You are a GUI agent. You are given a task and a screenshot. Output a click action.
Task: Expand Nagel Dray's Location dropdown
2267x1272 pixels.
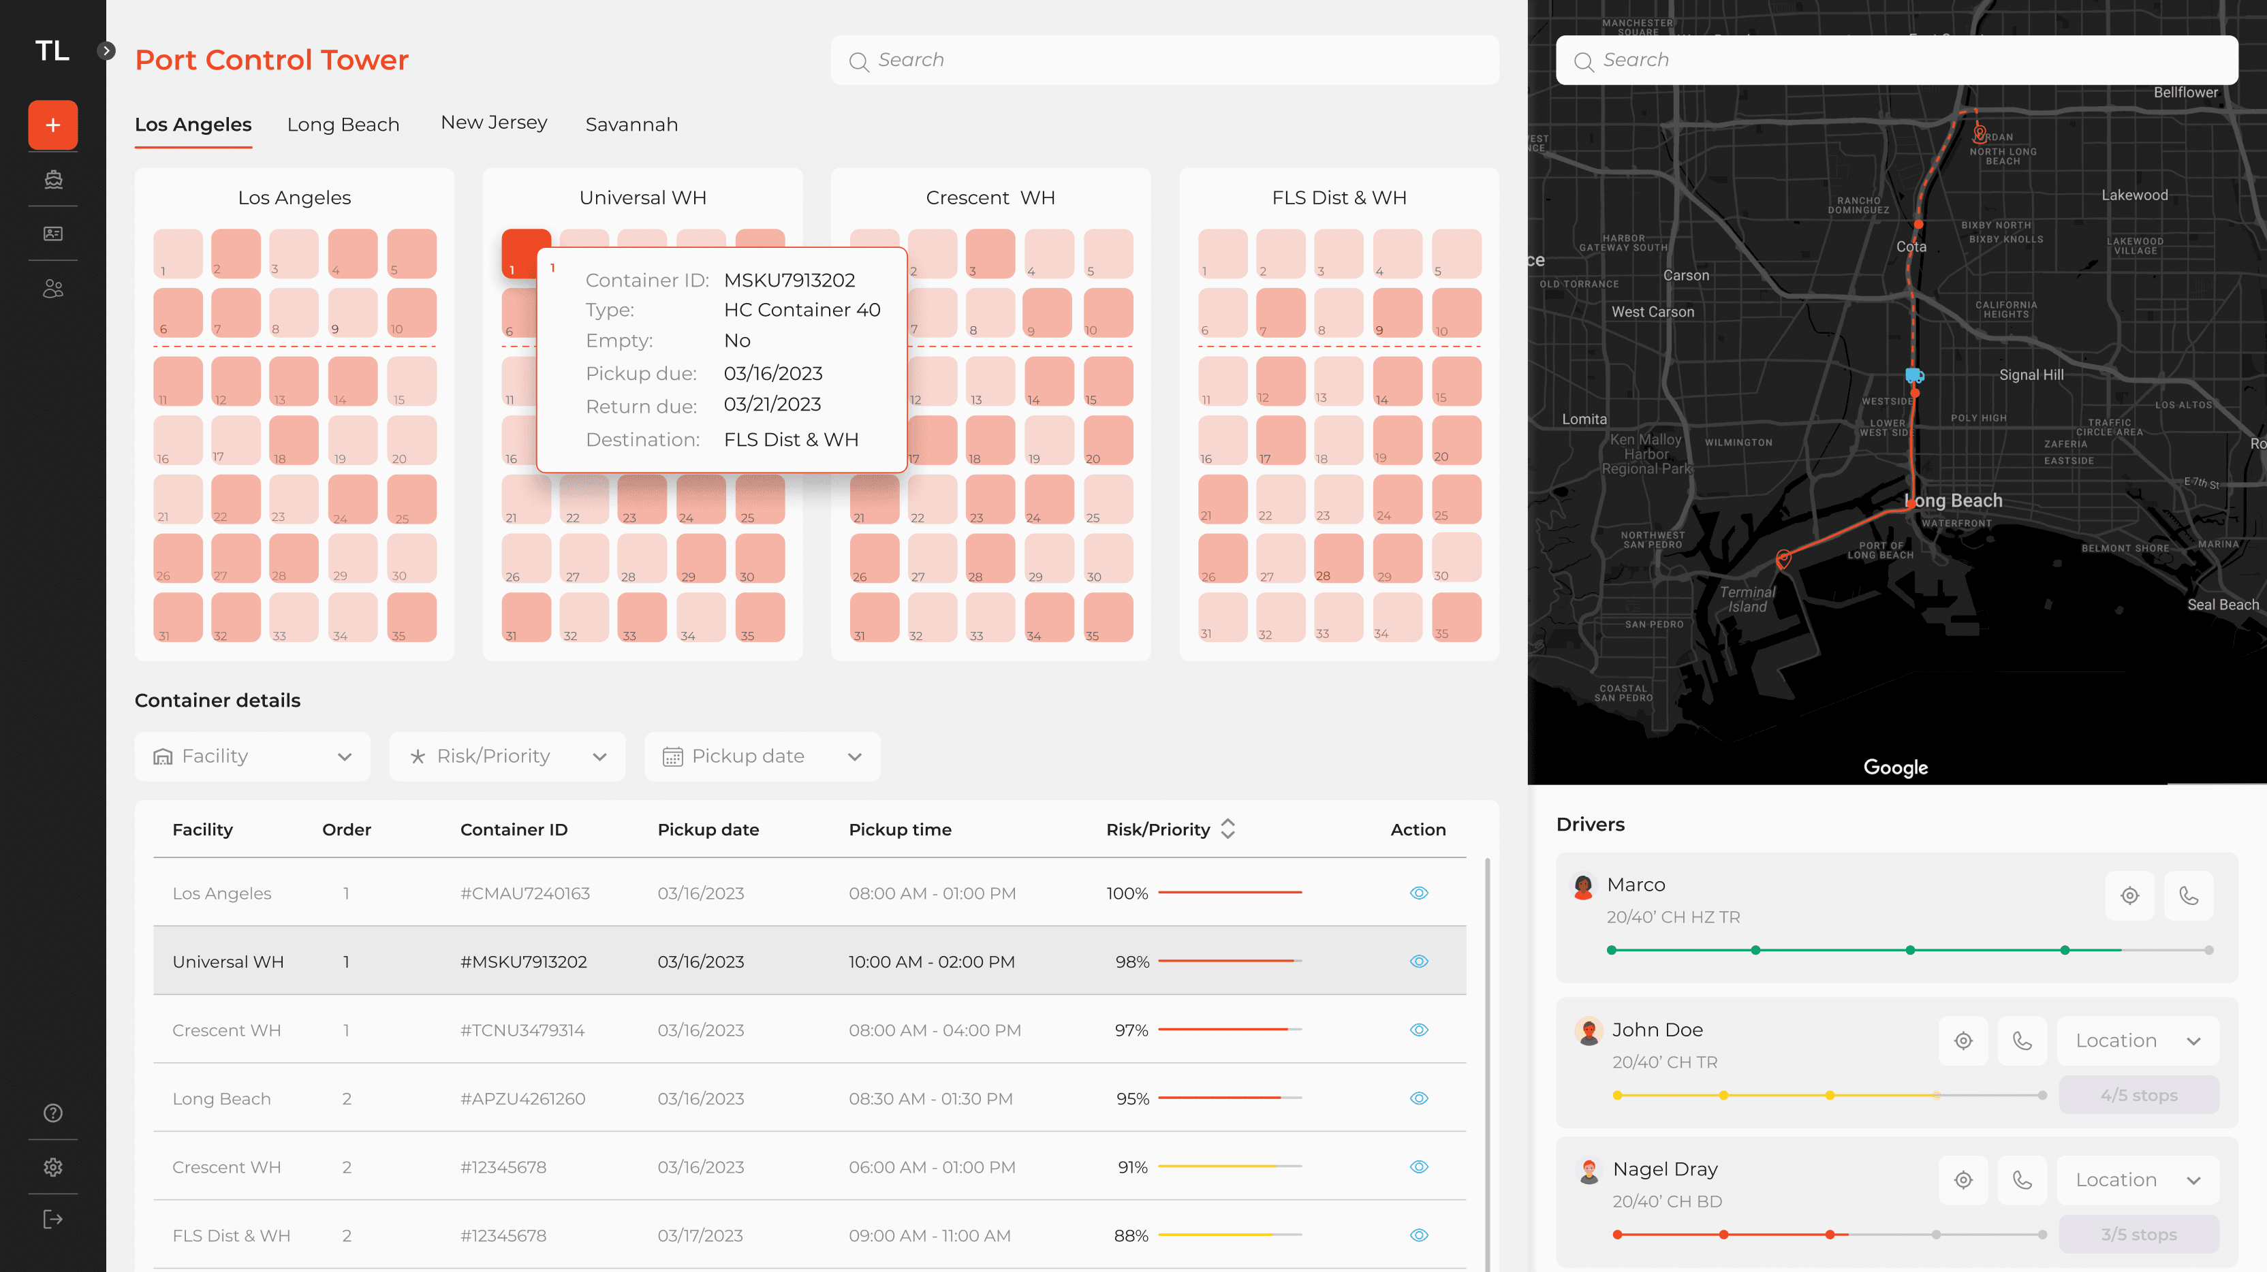point(2138,1179)
